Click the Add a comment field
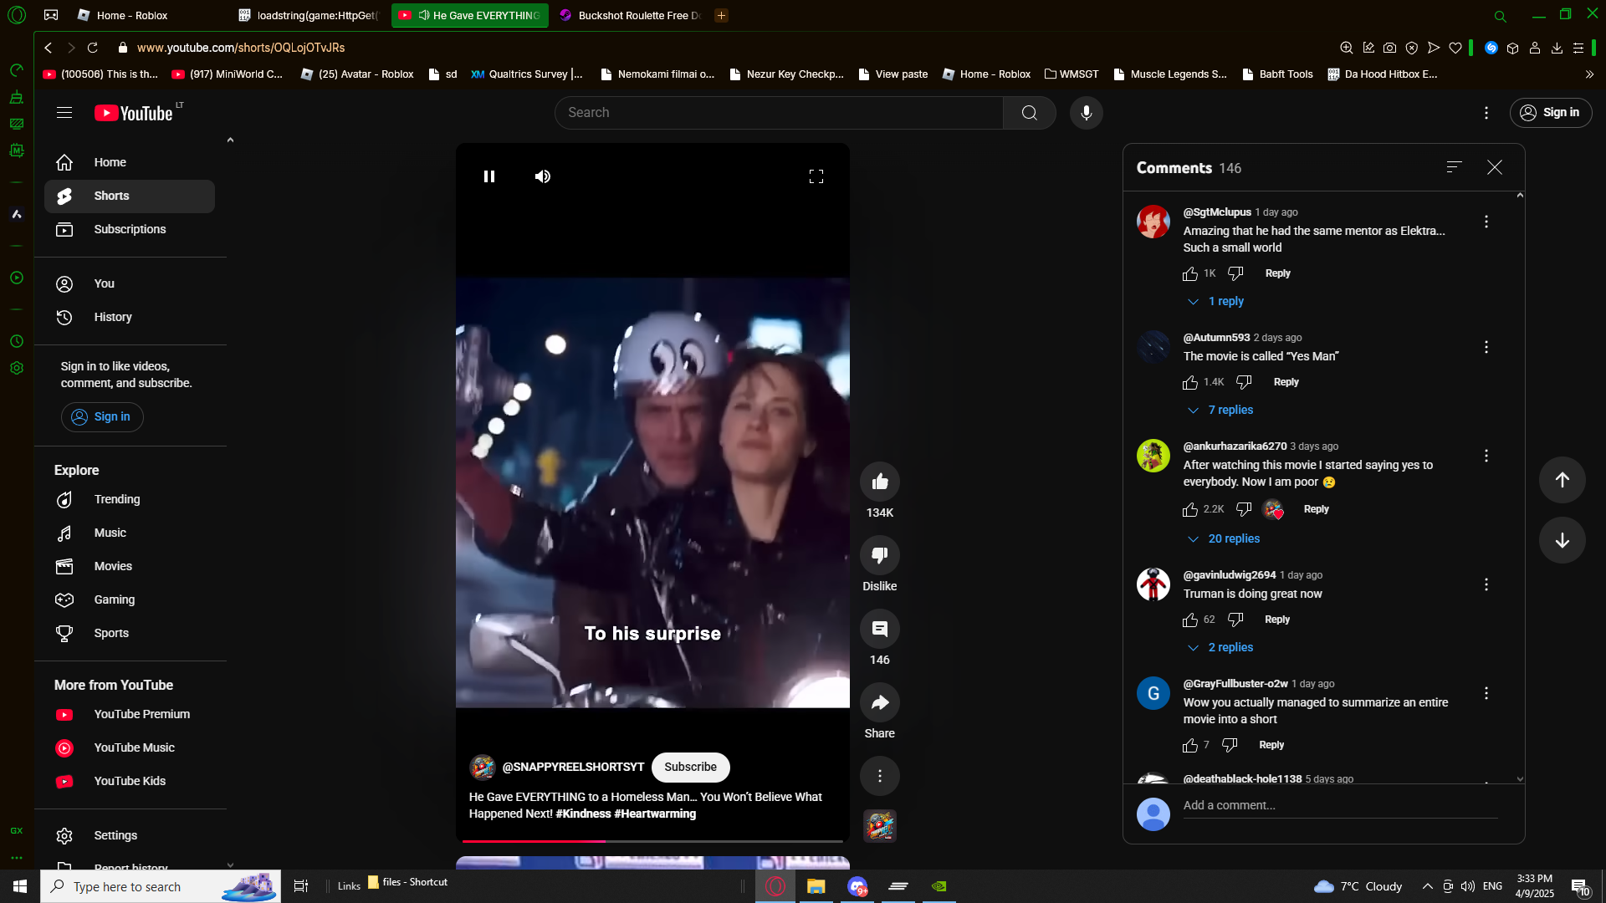This screenshot has width=1606, height=903. pyautogui.click(x=1340, y=806)
